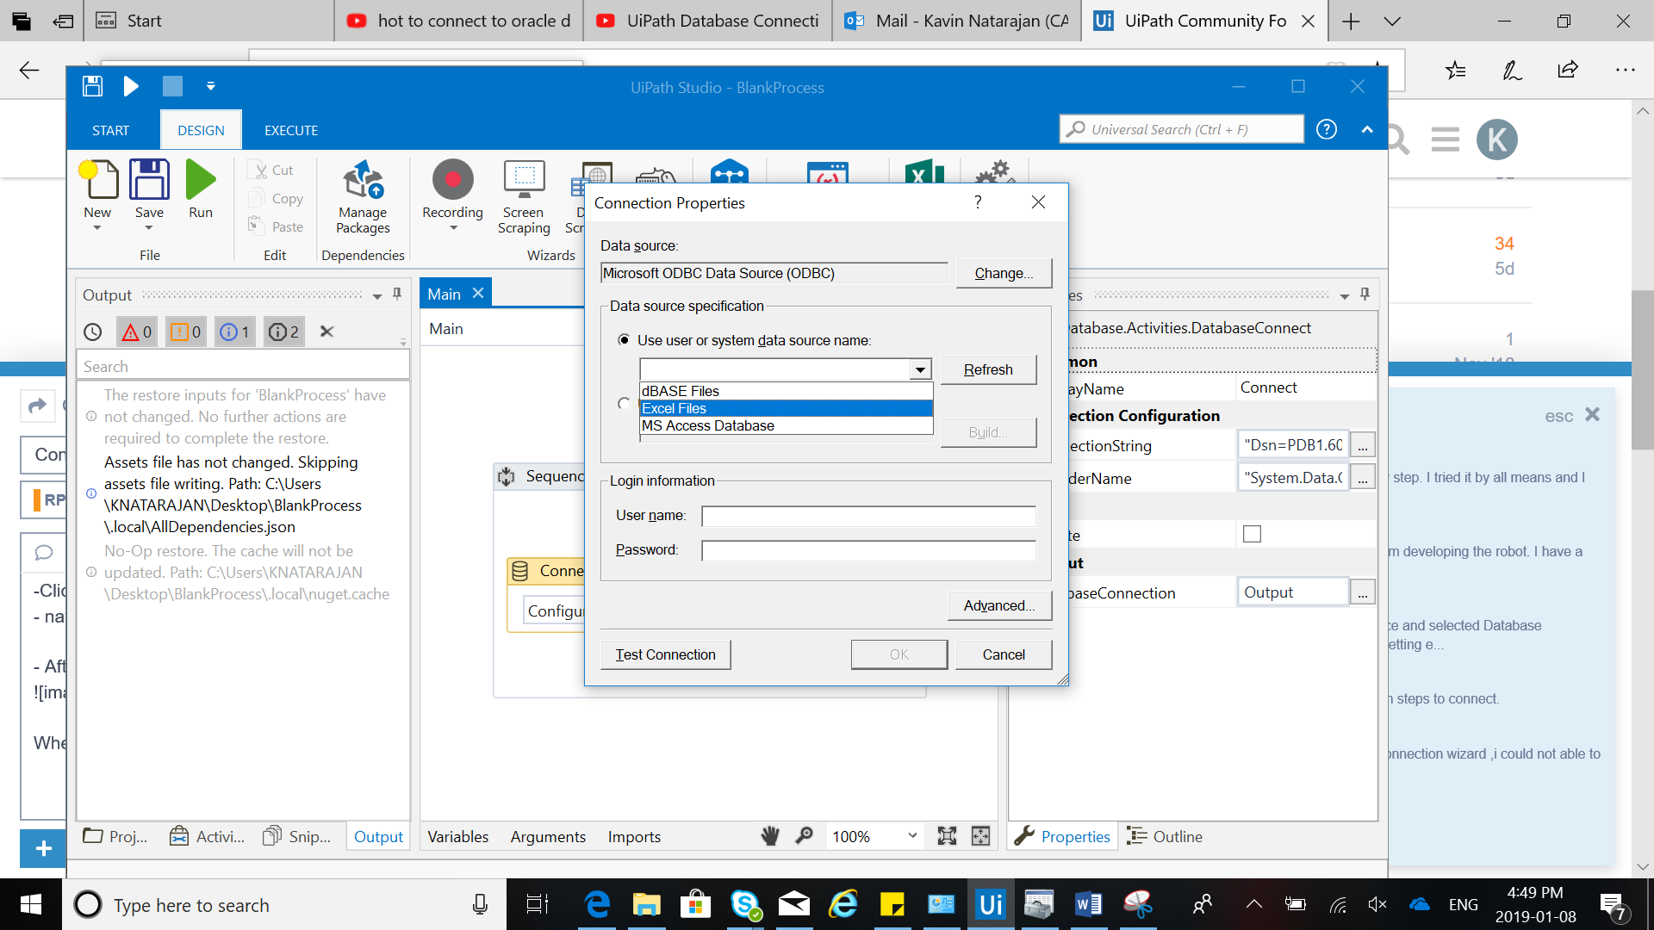
Task: Toggle the error filter in Output panel
Action: tap(138, 332)
